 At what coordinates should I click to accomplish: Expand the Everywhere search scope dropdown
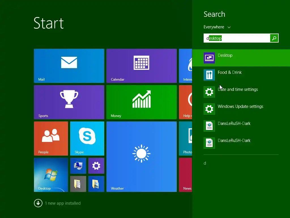217,27
